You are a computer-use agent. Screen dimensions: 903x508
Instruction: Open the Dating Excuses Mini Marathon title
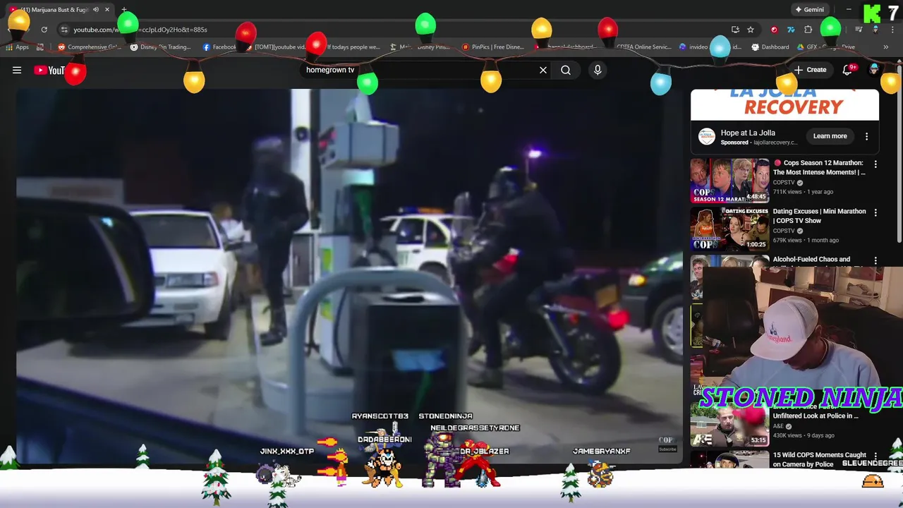(x=819, y=216)
